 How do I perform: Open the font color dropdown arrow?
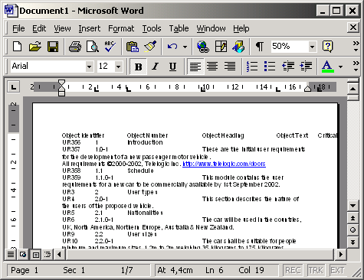340,67
